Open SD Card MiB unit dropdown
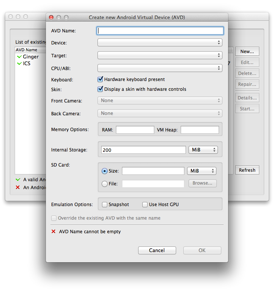 [x=202, y=171]
